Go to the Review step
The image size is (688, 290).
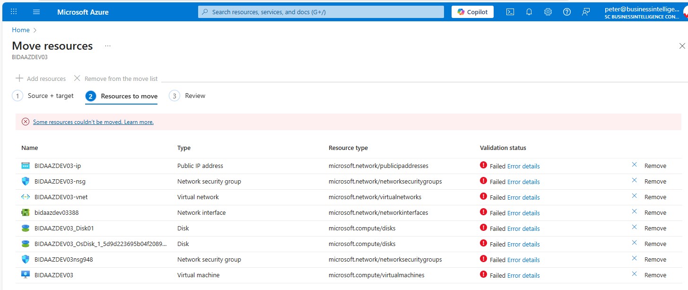[187, 96]
